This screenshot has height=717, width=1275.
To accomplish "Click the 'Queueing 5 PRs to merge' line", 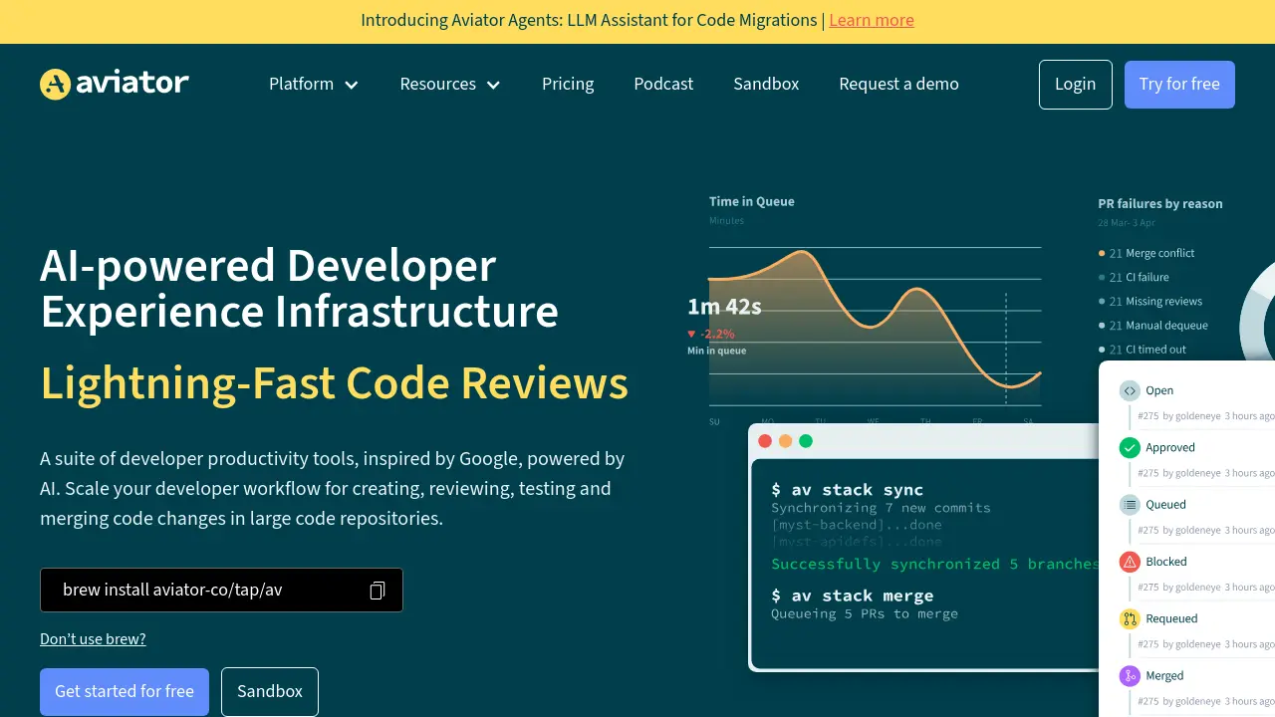I will pos(865,613).
